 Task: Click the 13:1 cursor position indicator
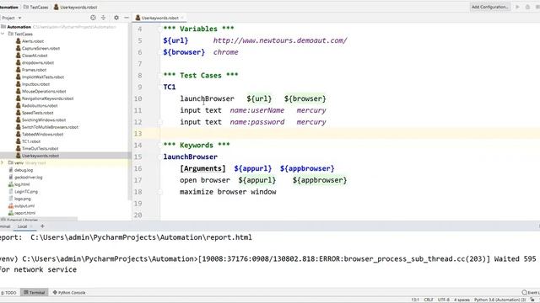click(415, 300)
